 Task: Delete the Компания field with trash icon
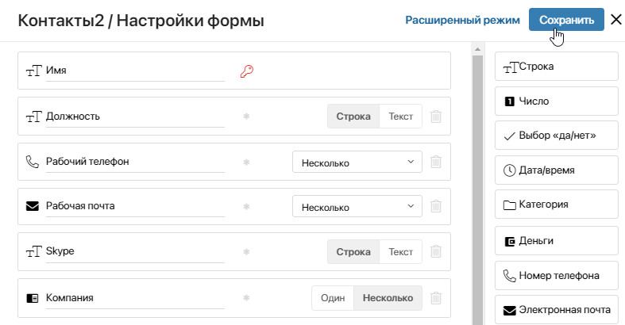[436, 298]
